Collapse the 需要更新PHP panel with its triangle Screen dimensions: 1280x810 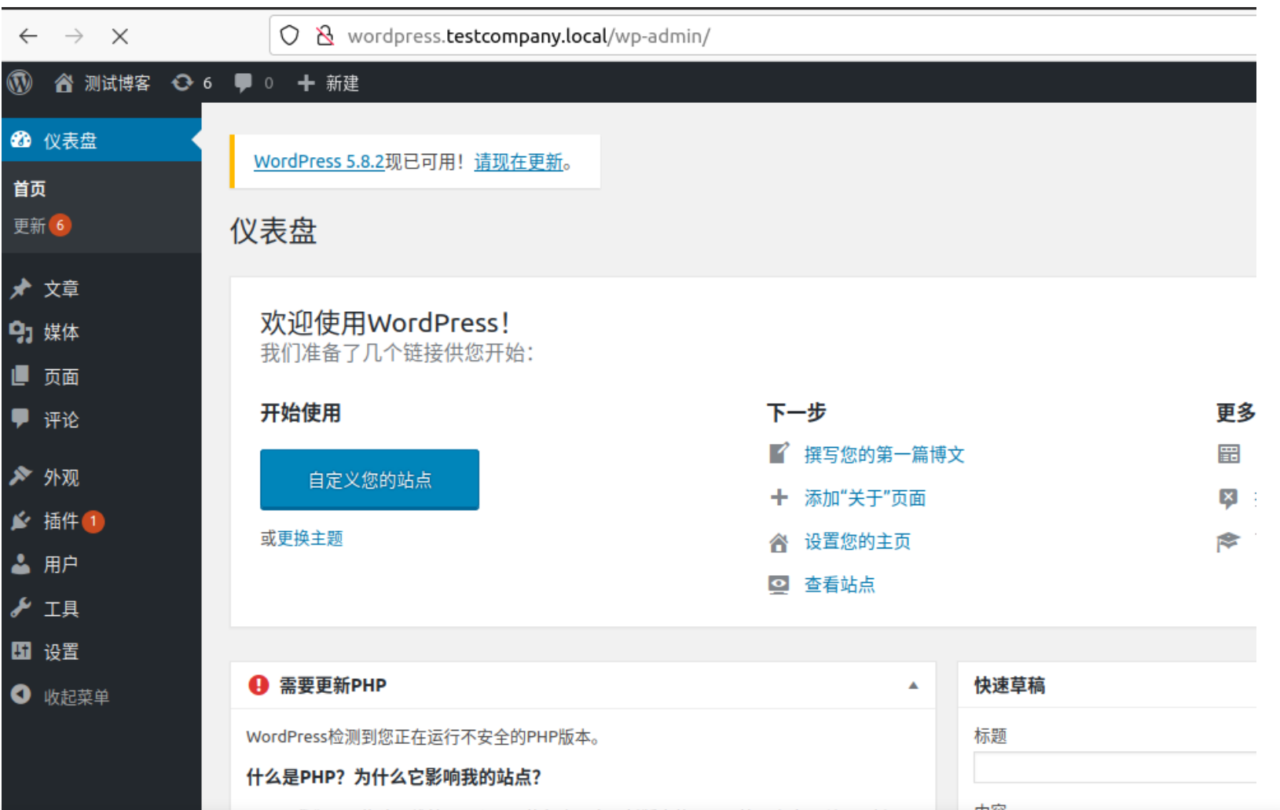(913, 685)
